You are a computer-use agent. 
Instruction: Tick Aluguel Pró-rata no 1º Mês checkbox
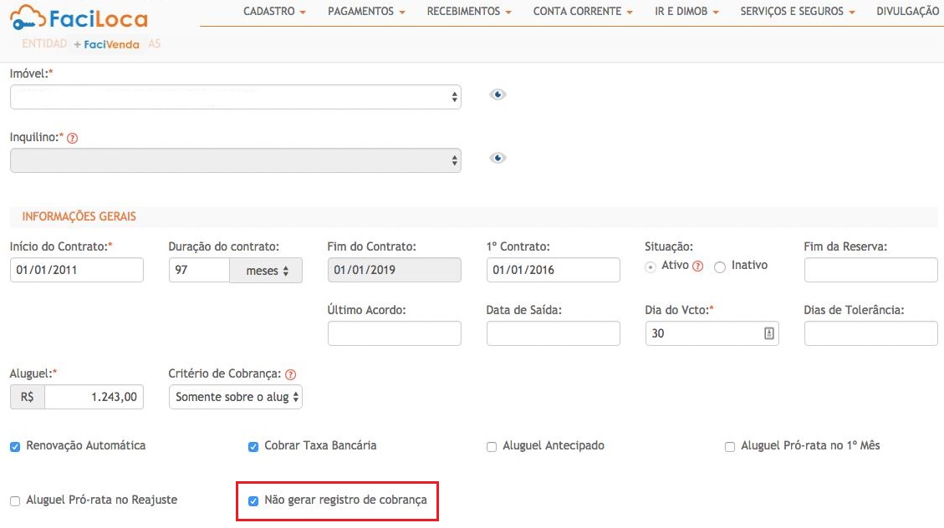pyautogui.click(x=730, y=447)
